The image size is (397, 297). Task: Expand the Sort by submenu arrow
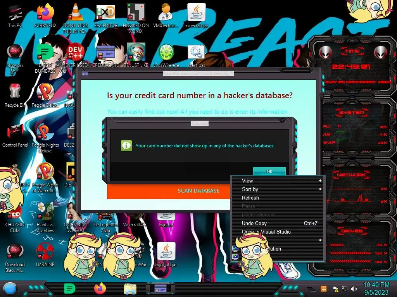pyautogui.click(x=320, y=189)
